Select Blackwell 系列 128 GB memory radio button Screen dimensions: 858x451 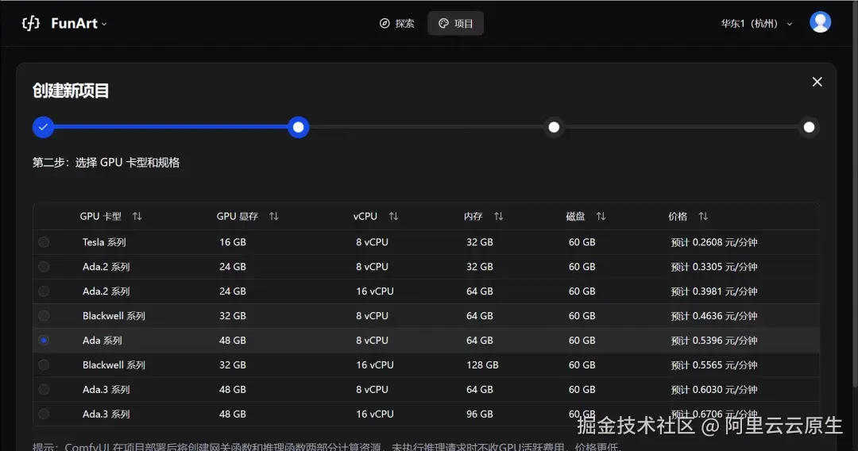tap(44, 364)
